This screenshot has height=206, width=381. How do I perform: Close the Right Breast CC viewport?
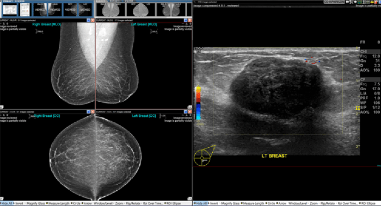point(93,111)
